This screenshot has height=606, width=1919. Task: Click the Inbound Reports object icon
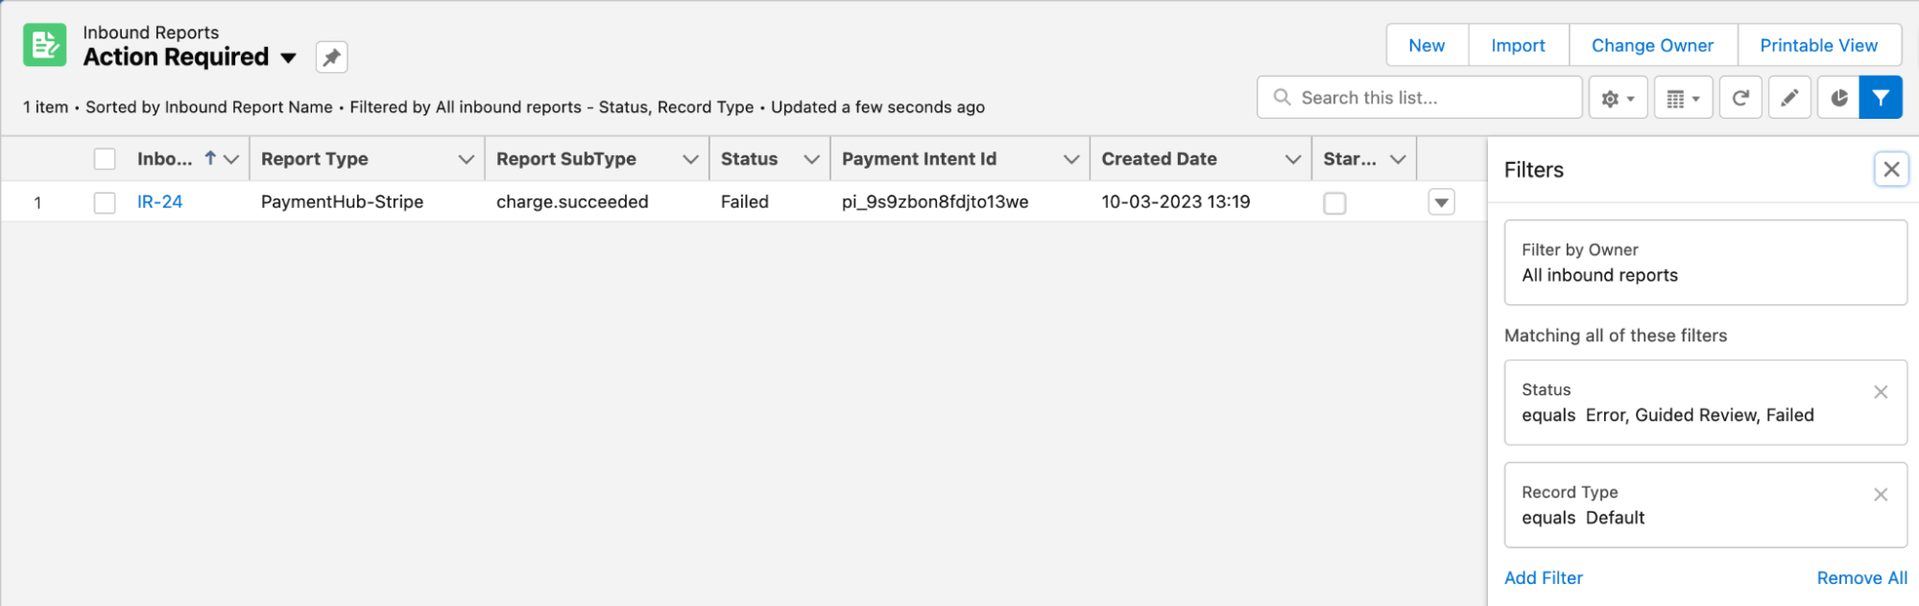[x=43, y=44]
